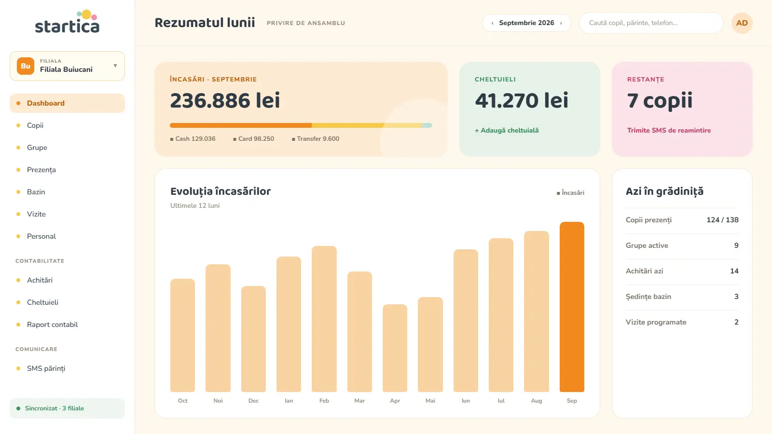Image resolution: width=772 pixels, height=434 pixels.
Task: Go to next month arrow
Action: click(561, 23)
